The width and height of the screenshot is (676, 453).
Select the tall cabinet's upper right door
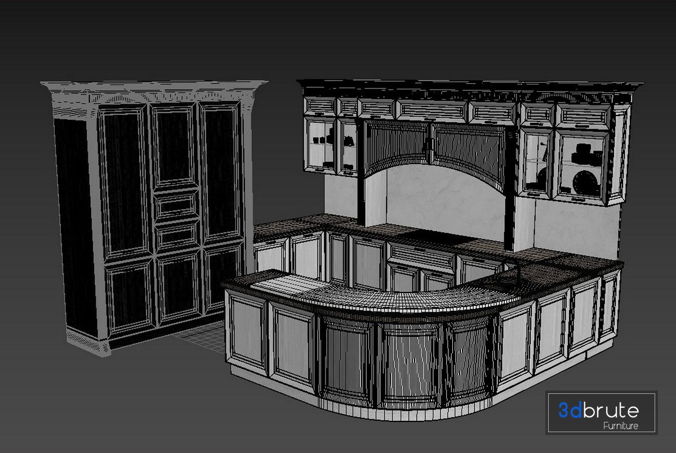click(223, 175)
